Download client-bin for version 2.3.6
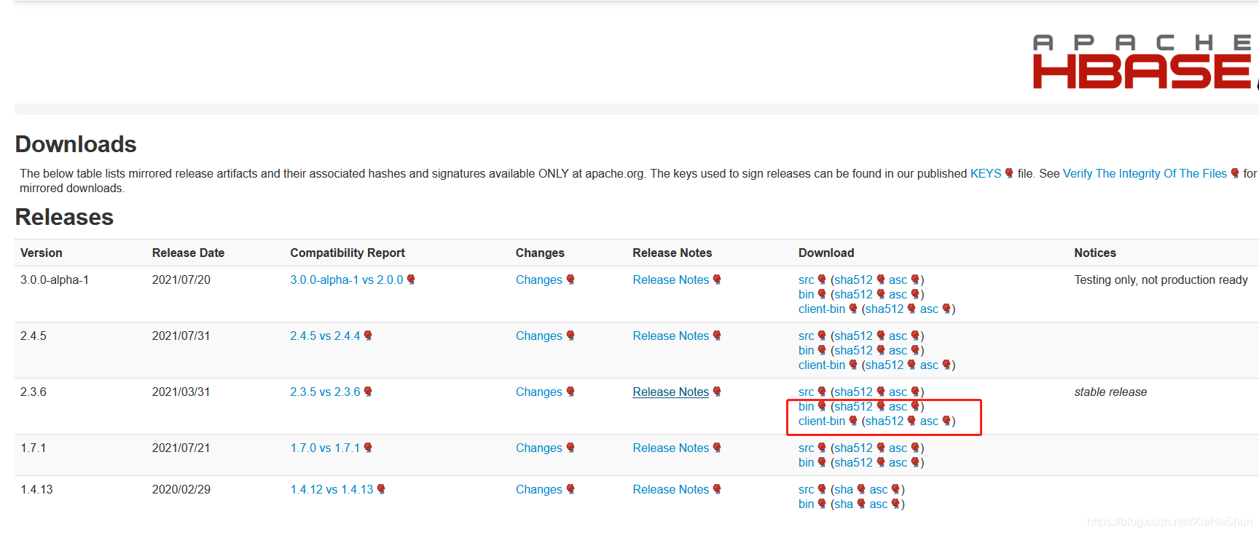The width and height of the screenshot is (1259, 535). 822,421
